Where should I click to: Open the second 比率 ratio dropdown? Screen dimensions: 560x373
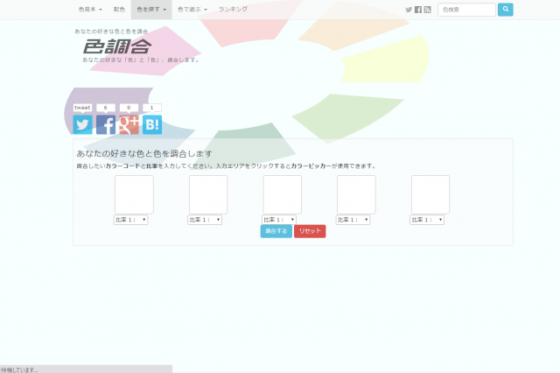[205, 220]
